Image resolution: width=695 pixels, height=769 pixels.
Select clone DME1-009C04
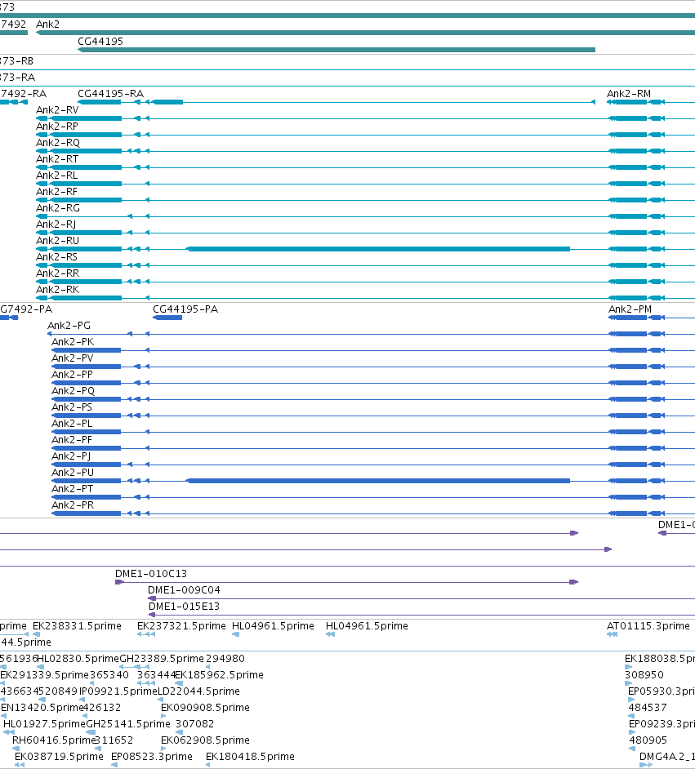[x=185, y=590]
